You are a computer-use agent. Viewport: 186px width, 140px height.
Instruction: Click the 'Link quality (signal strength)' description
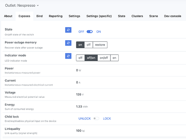(21, 133)
